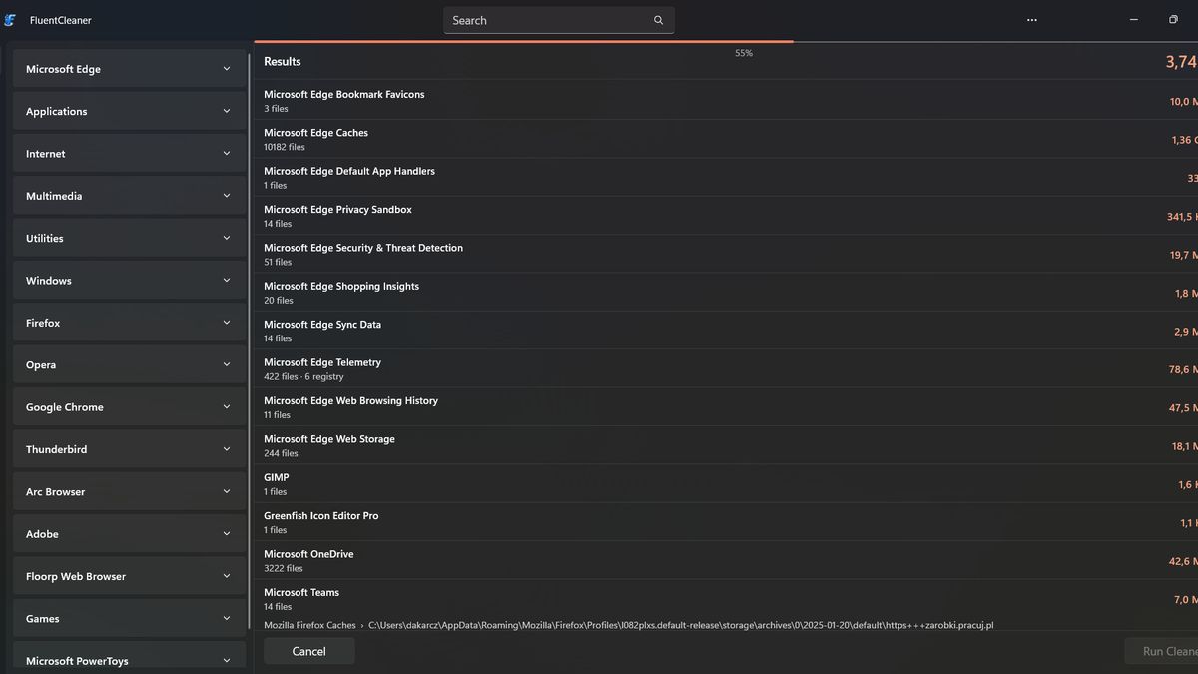Select the Microsoft OneDrive result
This screenshot has width=1198, height=674.
tap(726, 561)
